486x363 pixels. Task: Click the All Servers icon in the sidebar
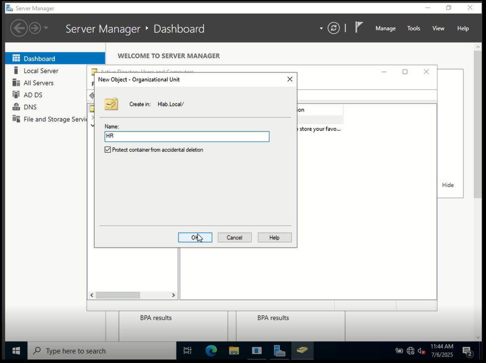(16, 83)
